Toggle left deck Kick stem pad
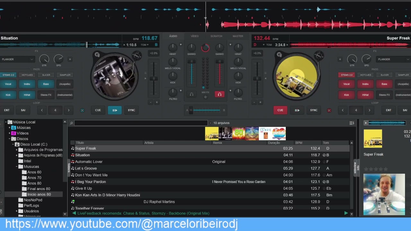 click(8, 95)
